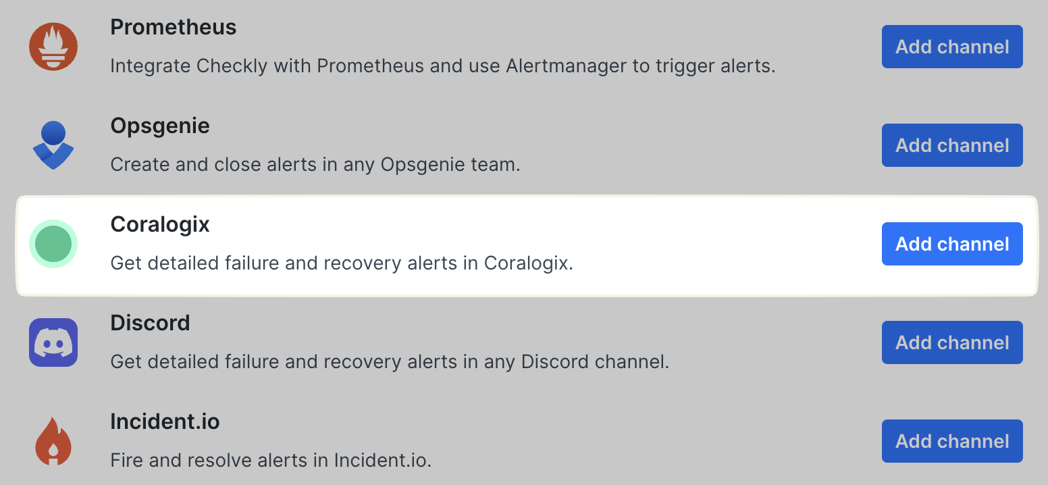Click the Discord mascot icon
Viewport: 1048px width, 485px height.
tap(53, 342)
